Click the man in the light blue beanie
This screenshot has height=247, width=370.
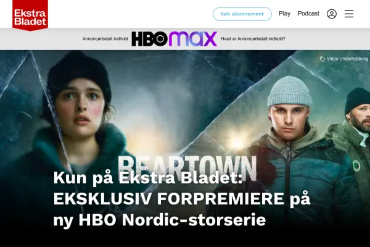tap(292, 151)
